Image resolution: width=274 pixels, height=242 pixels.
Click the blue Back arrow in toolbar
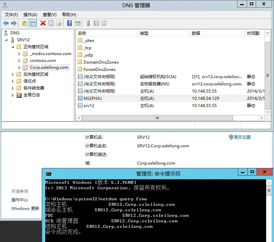pyautogui.click(x=6, y=23)
